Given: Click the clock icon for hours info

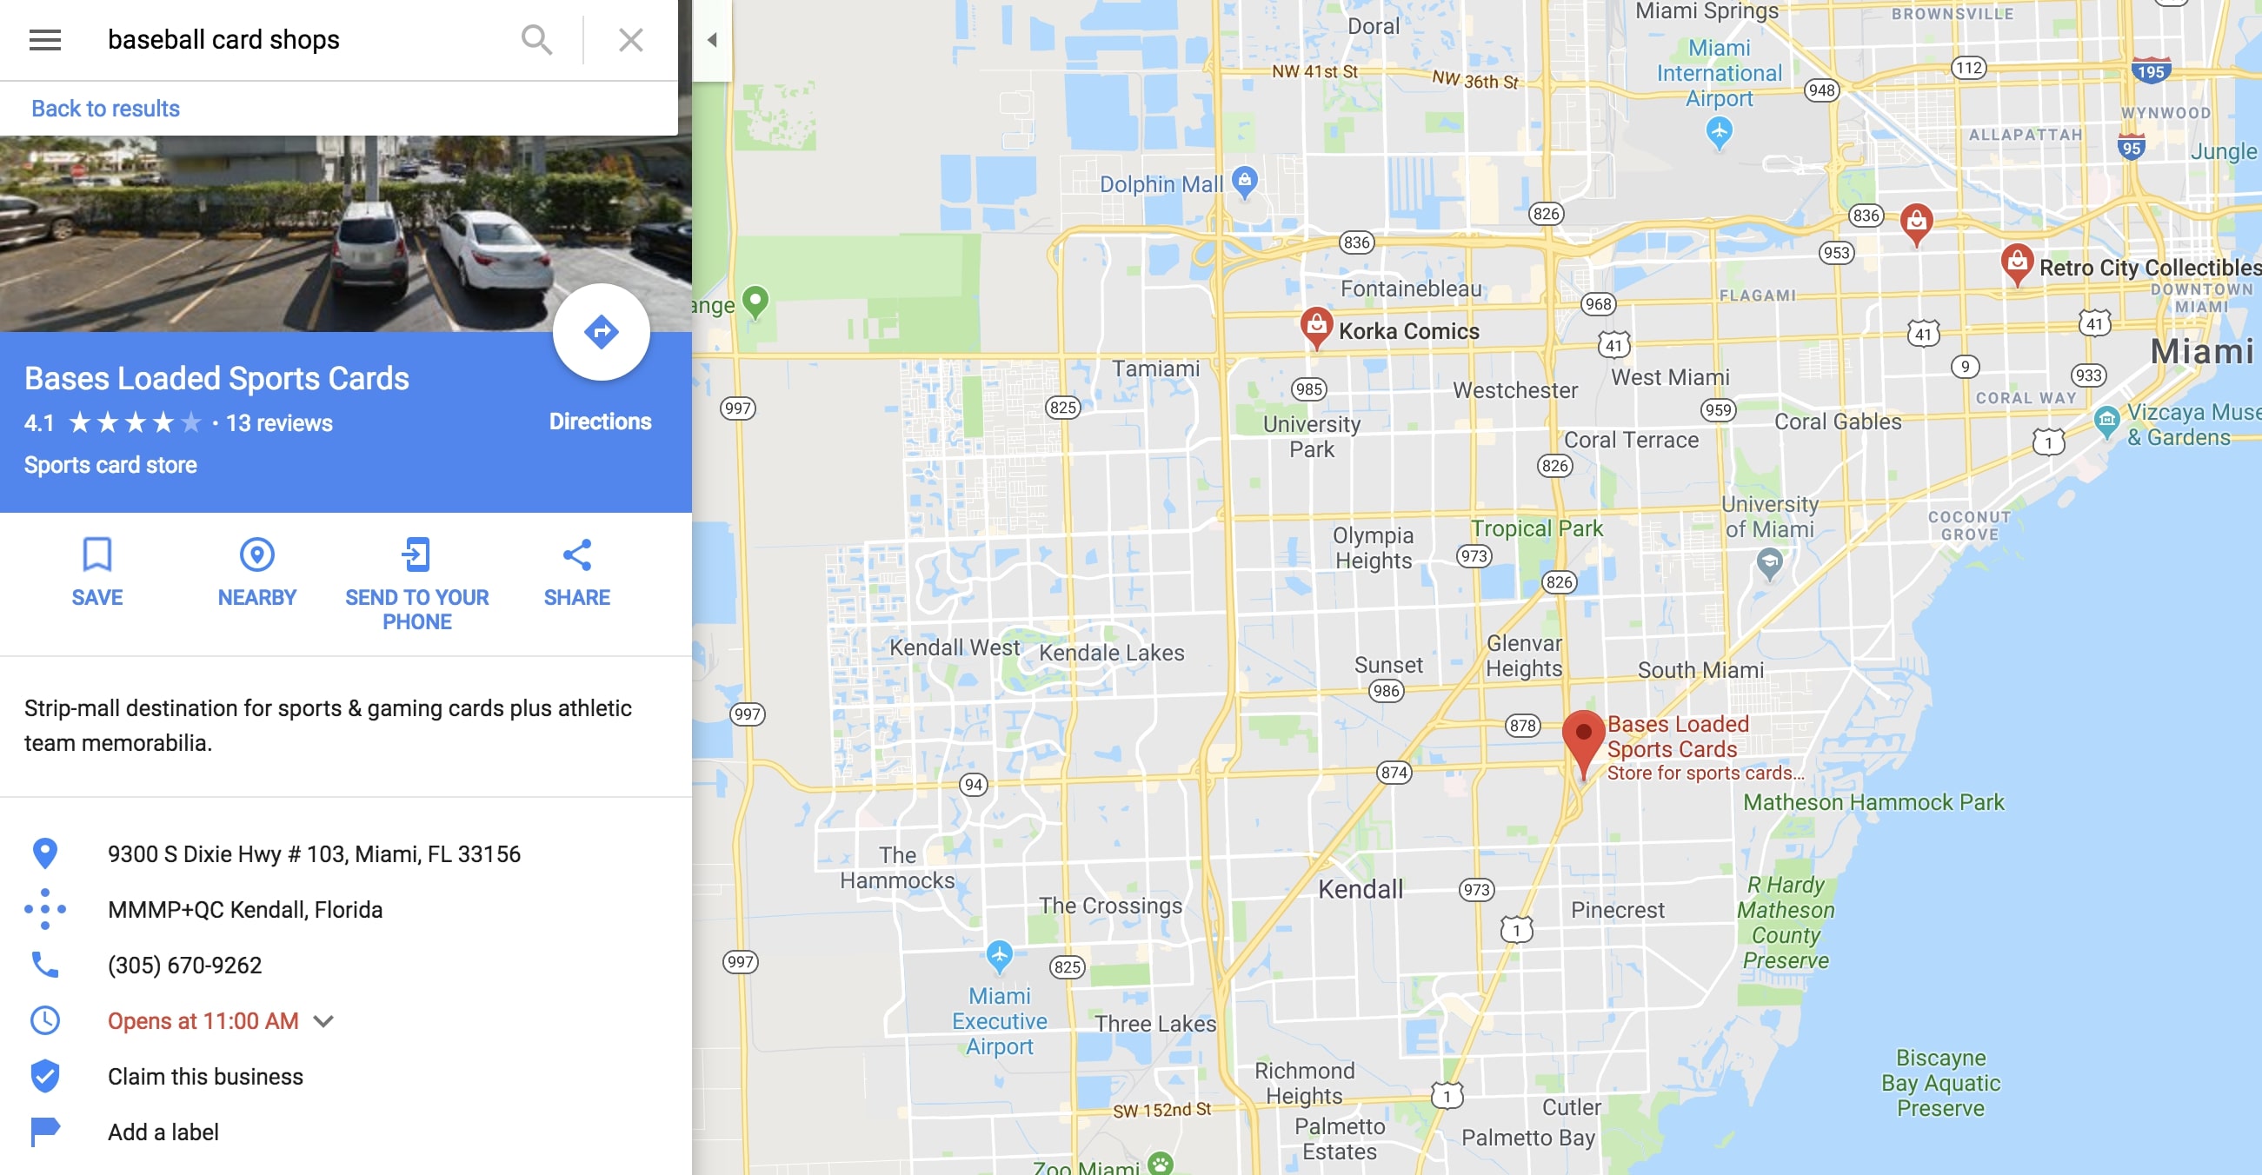Looking at the screenshot, I should [x=45, y=1021].
